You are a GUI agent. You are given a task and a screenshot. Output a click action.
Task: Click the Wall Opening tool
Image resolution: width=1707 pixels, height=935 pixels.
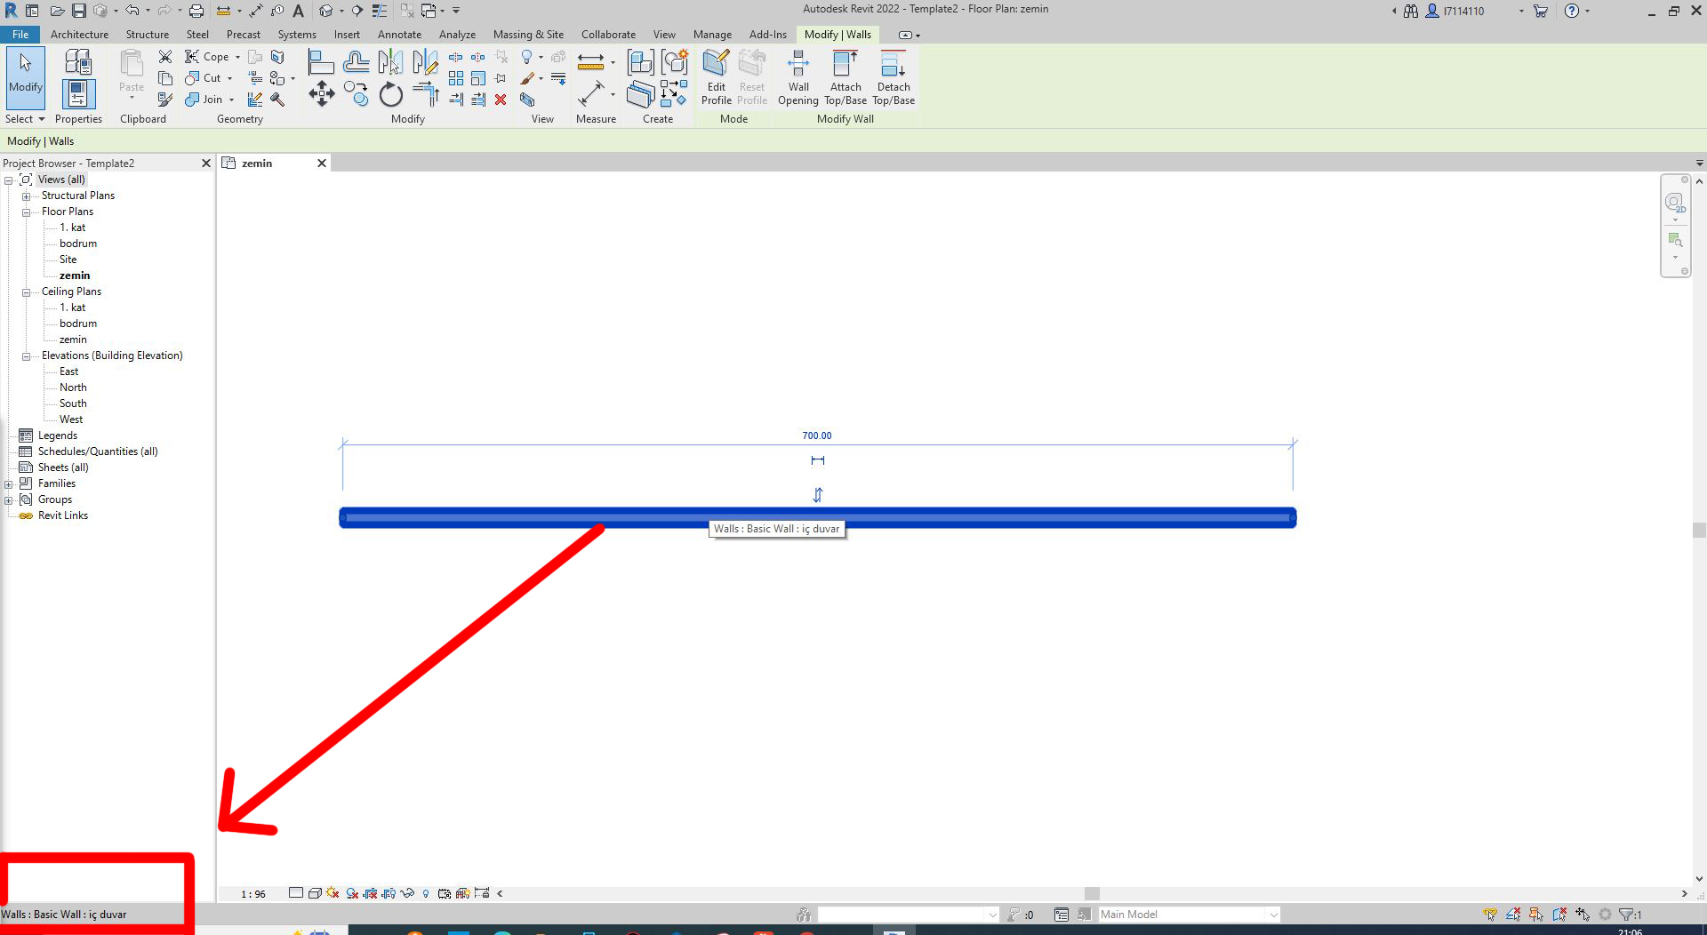tap(798, 77)
